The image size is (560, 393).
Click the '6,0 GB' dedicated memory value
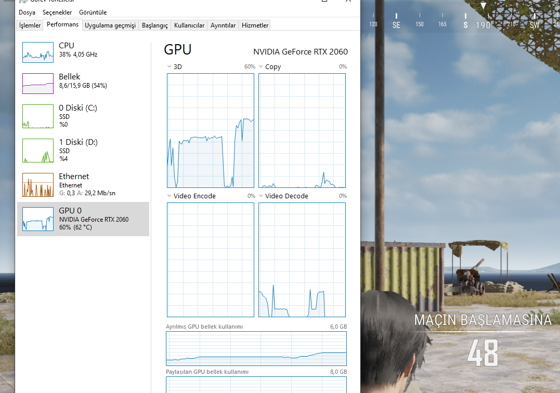tap(338, 327)
